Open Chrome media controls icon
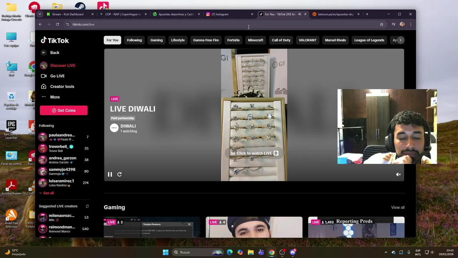Image resolution: width=458 pixels, height=258 pixels. [x=393, y=24]
